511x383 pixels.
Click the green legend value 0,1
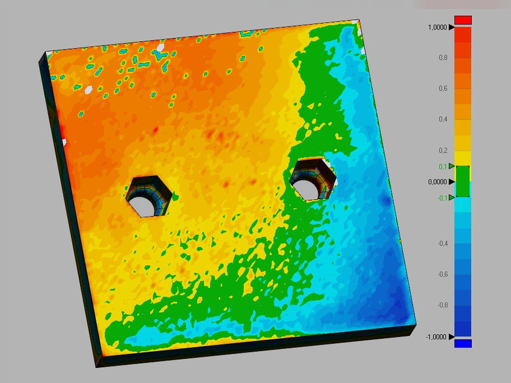coord(443,166)
